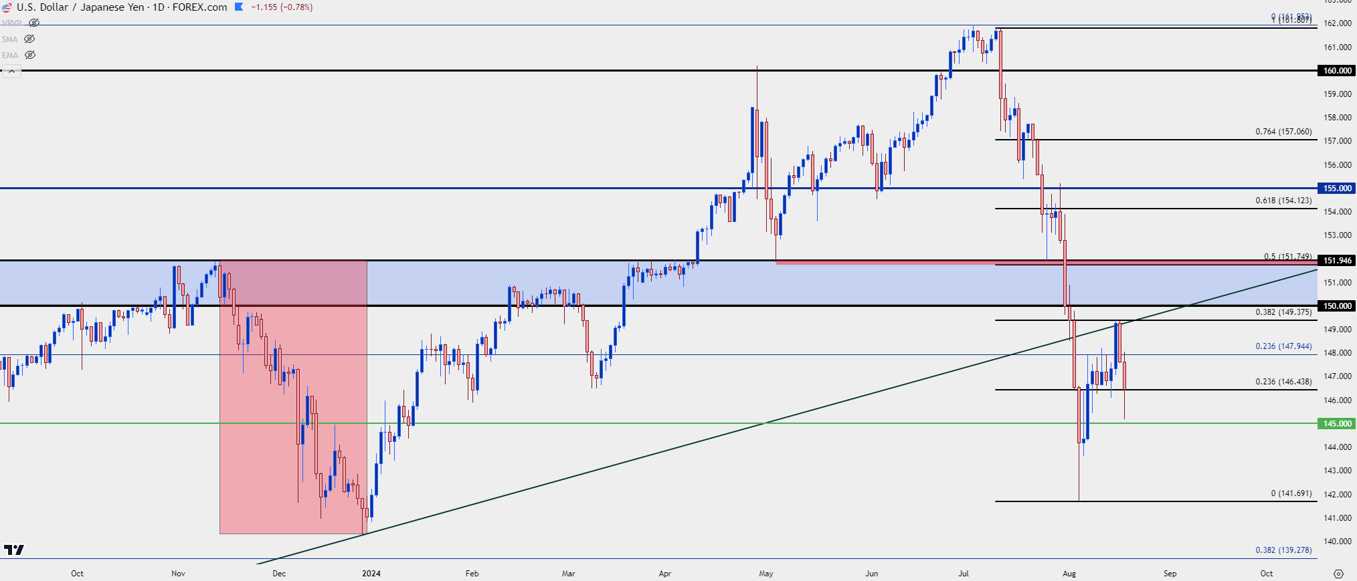Click the VRVP indicator label
The width and height of the screenshot is (1357, 581).
point(11,23)
